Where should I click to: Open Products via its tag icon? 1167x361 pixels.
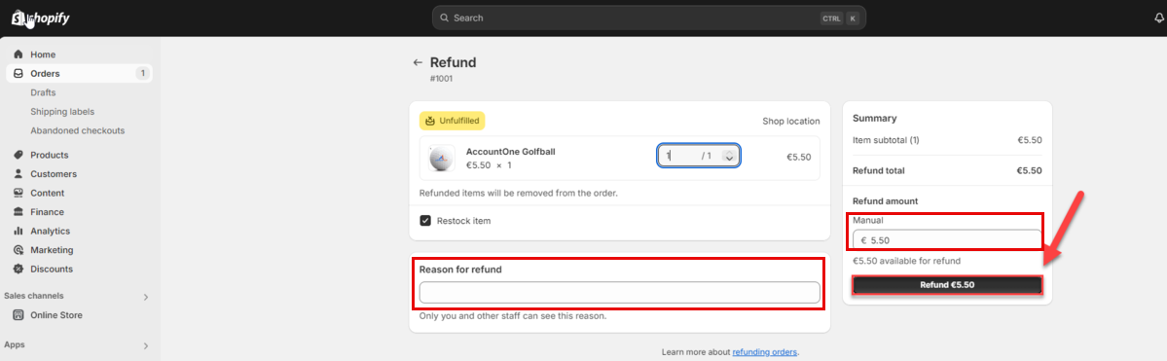(x=18, y=155)
